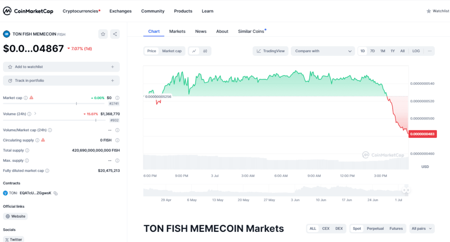The width and height of the screenshot is (450, 242).
Task: Click the CoinMarketCap logo
Action: tap(28, 11)
